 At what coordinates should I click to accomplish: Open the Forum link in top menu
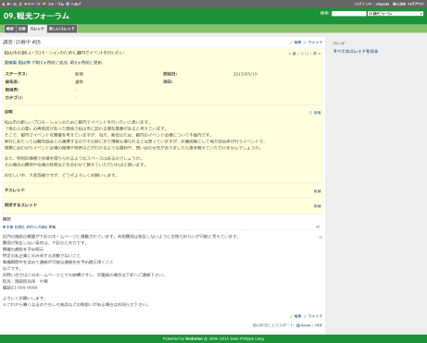pyautogui.click(x=53, y=4)
